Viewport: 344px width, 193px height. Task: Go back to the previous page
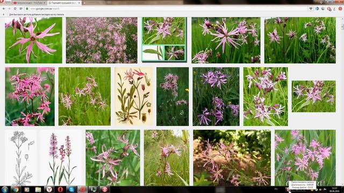4,9
